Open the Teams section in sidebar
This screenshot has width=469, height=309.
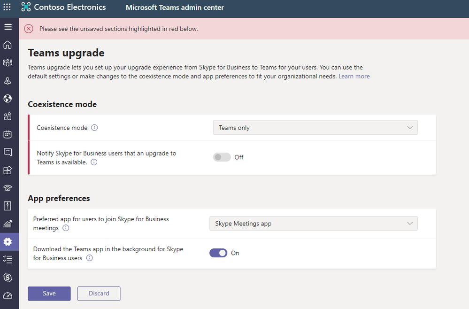(x=8, y=62)
